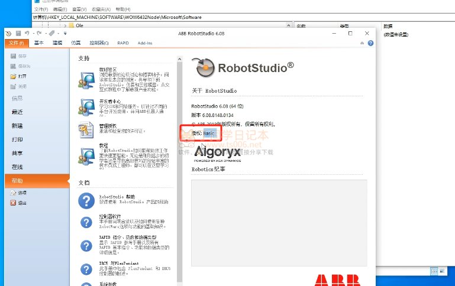The image size is (455, 286).
Task: Open the 管理授权 license key icon
Action: (86, 130)
